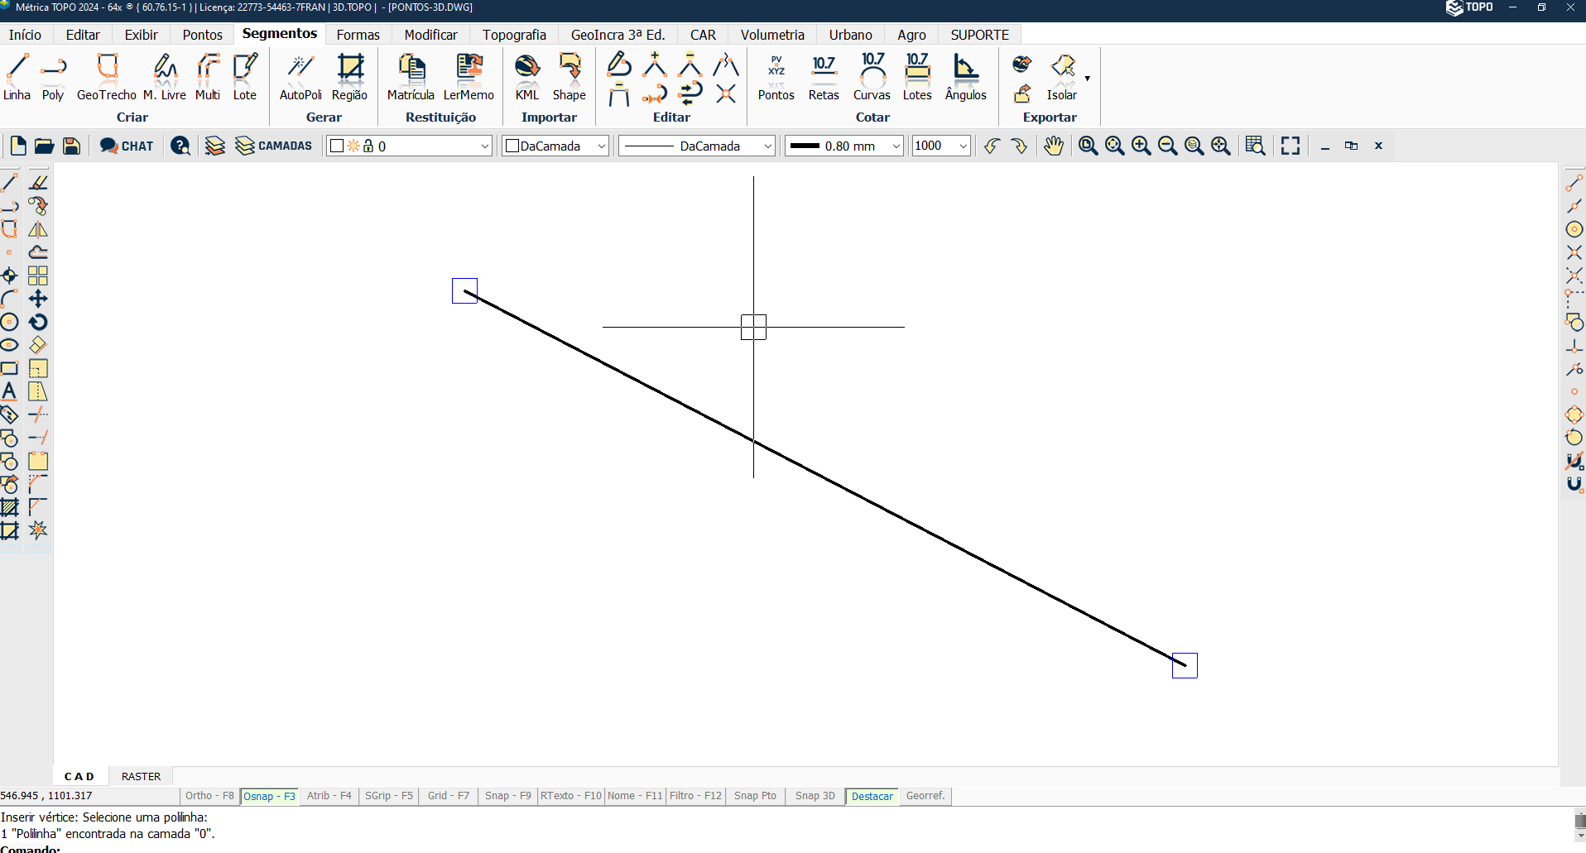Dimension angles with Ângulos
Image resolution: width=1586 pixels, height=853 pixels.
(966, 77)
